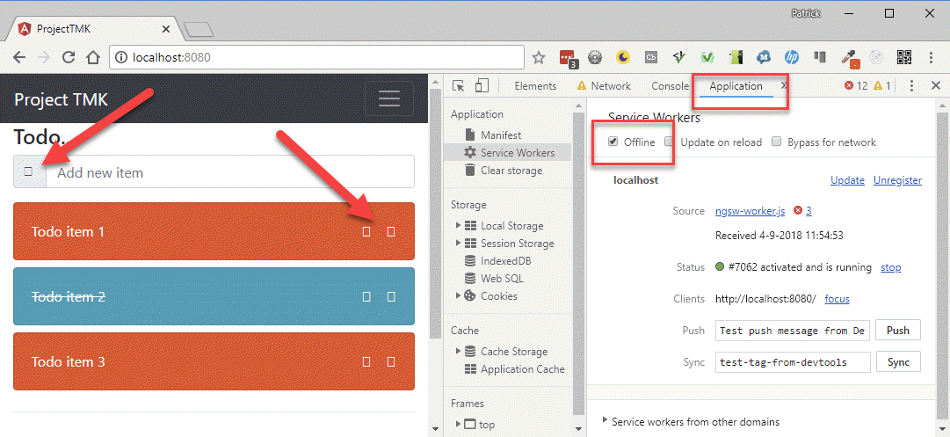Uncheck the Offline checkbox
The image size is (950, 437).
(613, 142)
